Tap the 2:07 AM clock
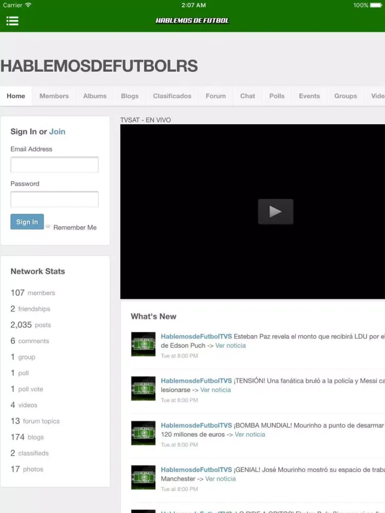The width and height of the screenshot is (385, 513). 194,5
